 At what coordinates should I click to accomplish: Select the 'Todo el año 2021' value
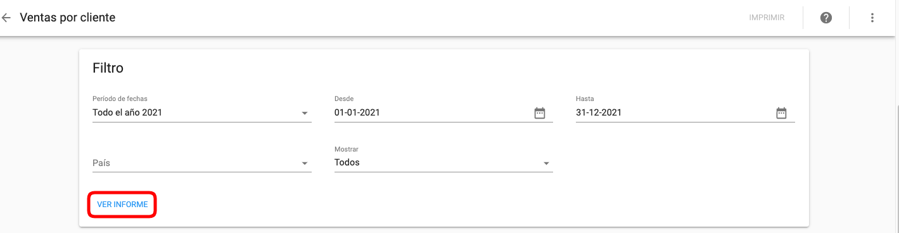(127, 113)
